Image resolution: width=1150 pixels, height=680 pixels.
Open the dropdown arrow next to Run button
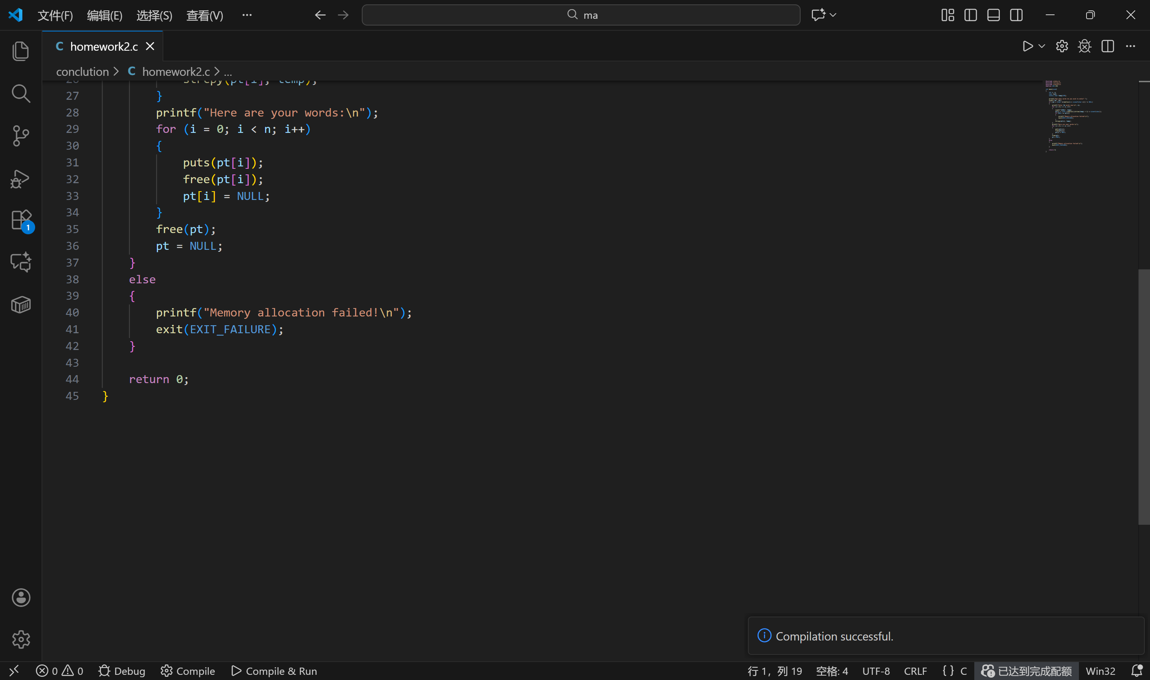click(x=1041, y=46)
